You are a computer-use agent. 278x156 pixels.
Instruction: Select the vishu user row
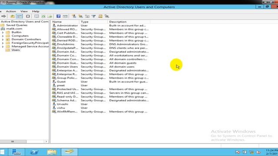coord(100,108)
